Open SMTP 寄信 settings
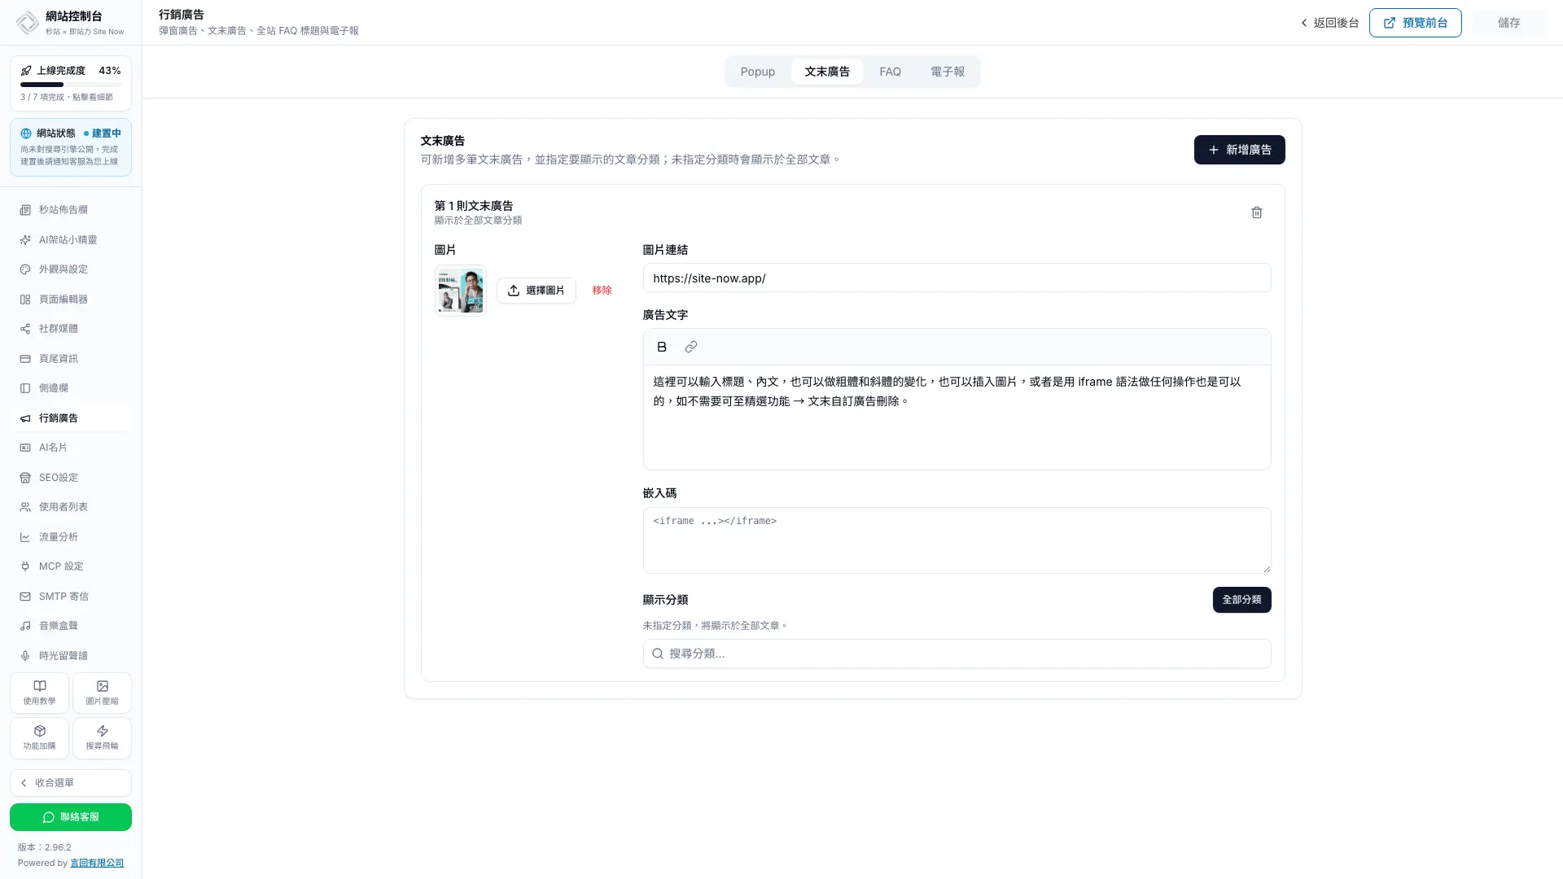Image resolution: width=1563 pixels, height=879 pixels. (x=71, y=597)
